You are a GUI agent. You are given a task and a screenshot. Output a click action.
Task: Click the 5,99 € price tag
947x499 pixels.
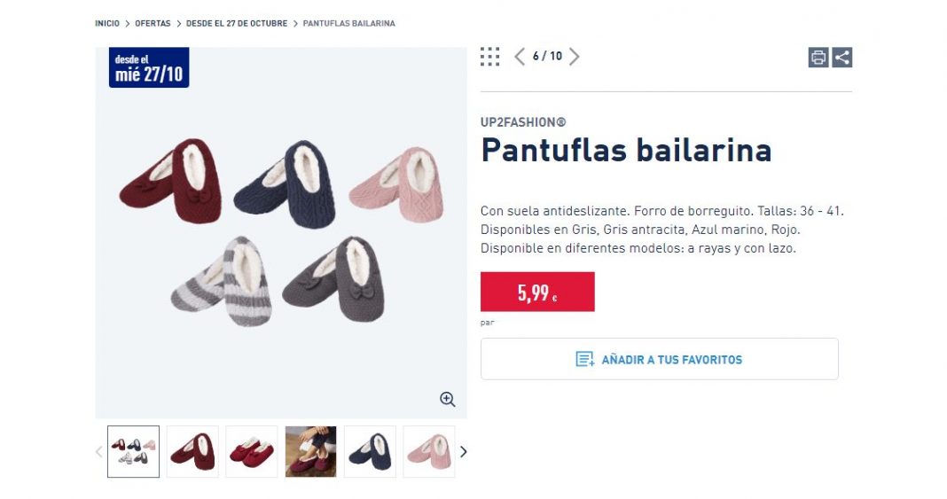(537, 292)
